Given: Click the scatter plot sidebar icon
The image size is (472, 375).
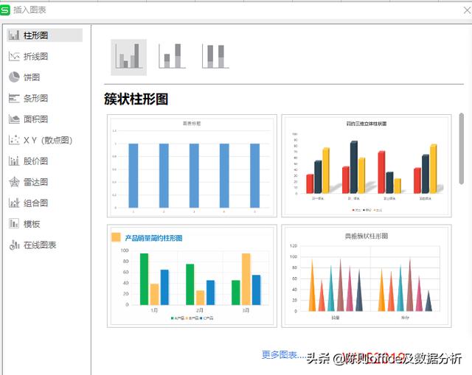Looking at the screenshot, I should pos(14,140).
